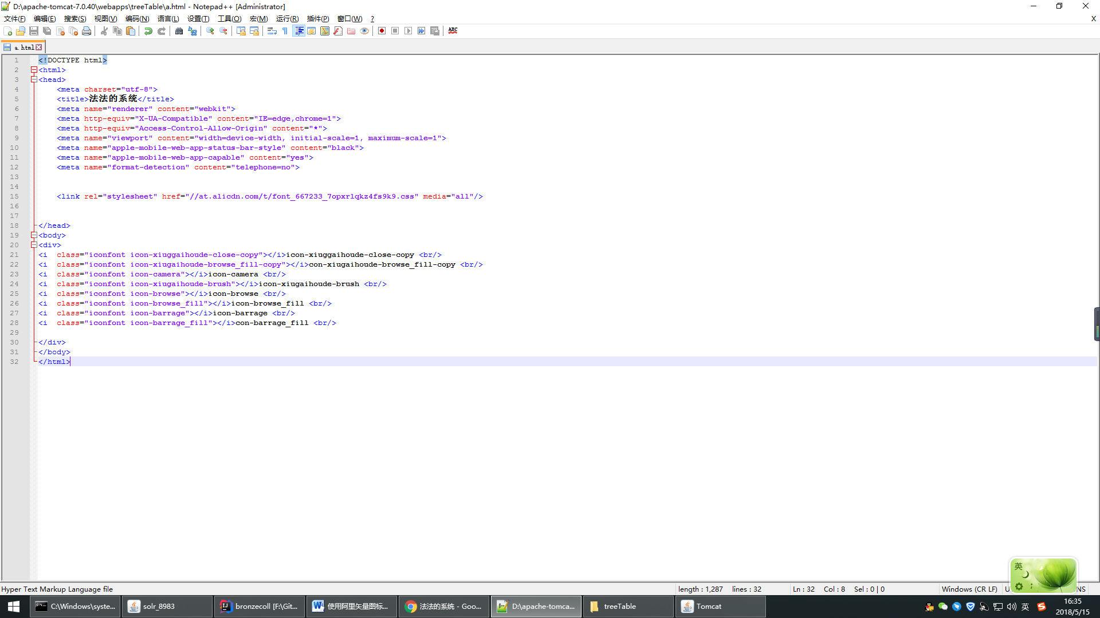Run macro multiple times icon

(422, 31)
